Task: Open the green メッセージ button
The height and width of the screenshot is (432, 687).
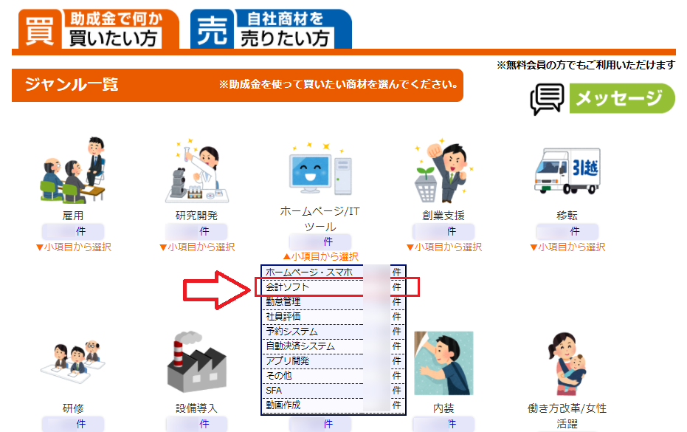Action: [x=603, y=99]
